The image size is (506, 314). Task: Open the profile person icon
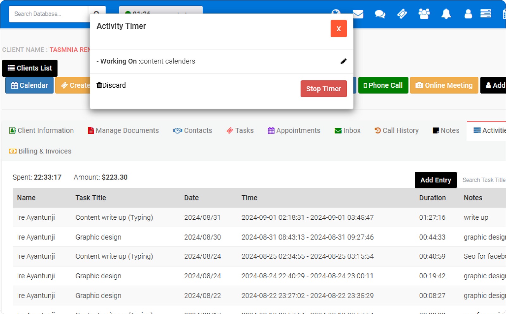coord(468,14)
